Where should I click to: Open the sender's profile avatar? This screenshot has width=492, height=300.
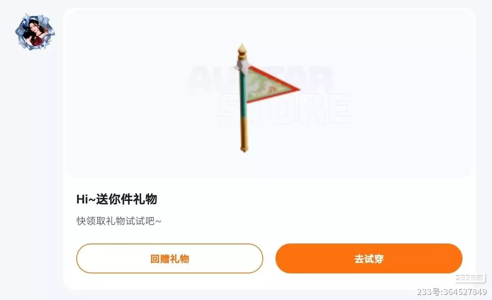pos(35,32)
